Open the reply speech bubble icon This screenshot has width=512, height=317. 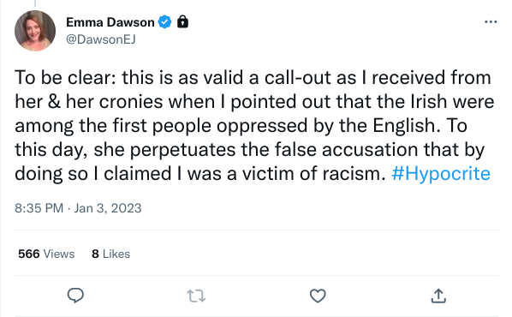coord(75,296)
